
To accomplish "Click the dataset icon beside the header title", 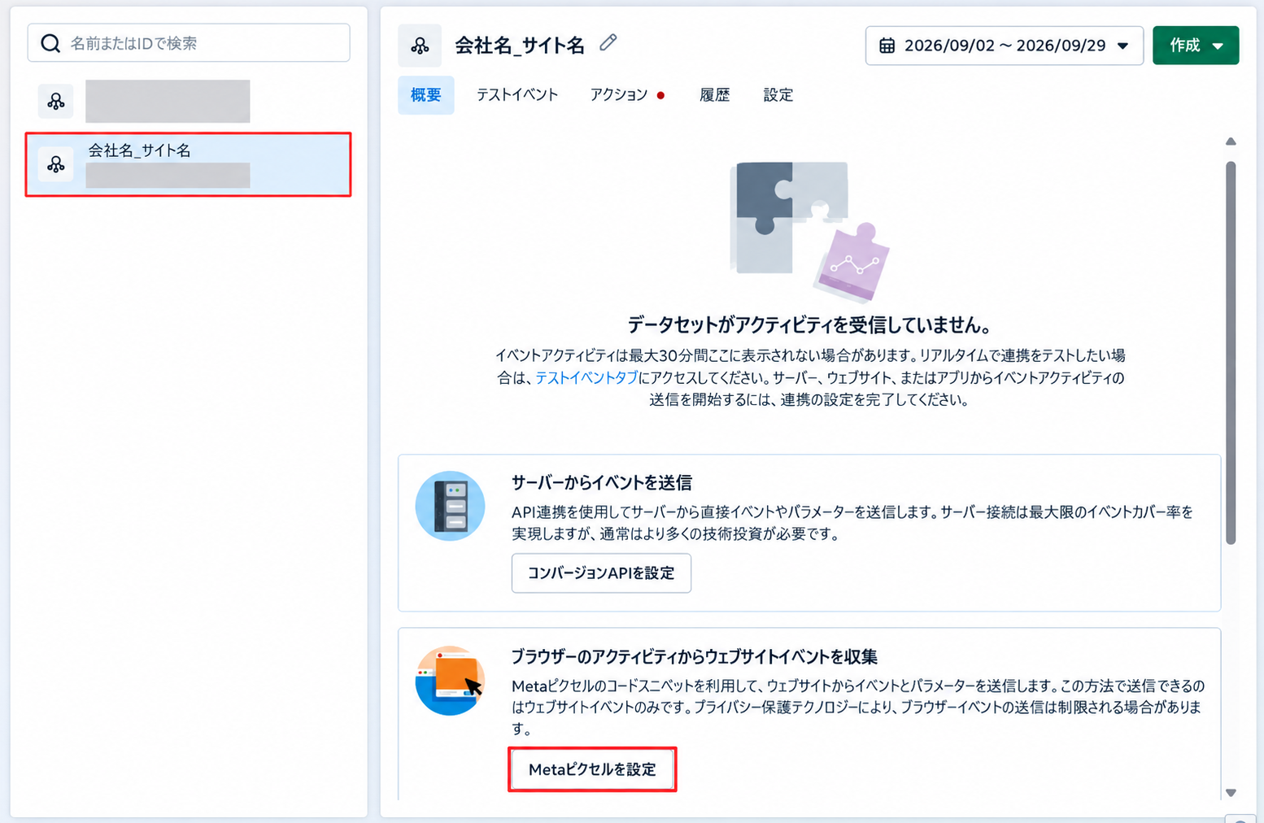I will point(420,46).
